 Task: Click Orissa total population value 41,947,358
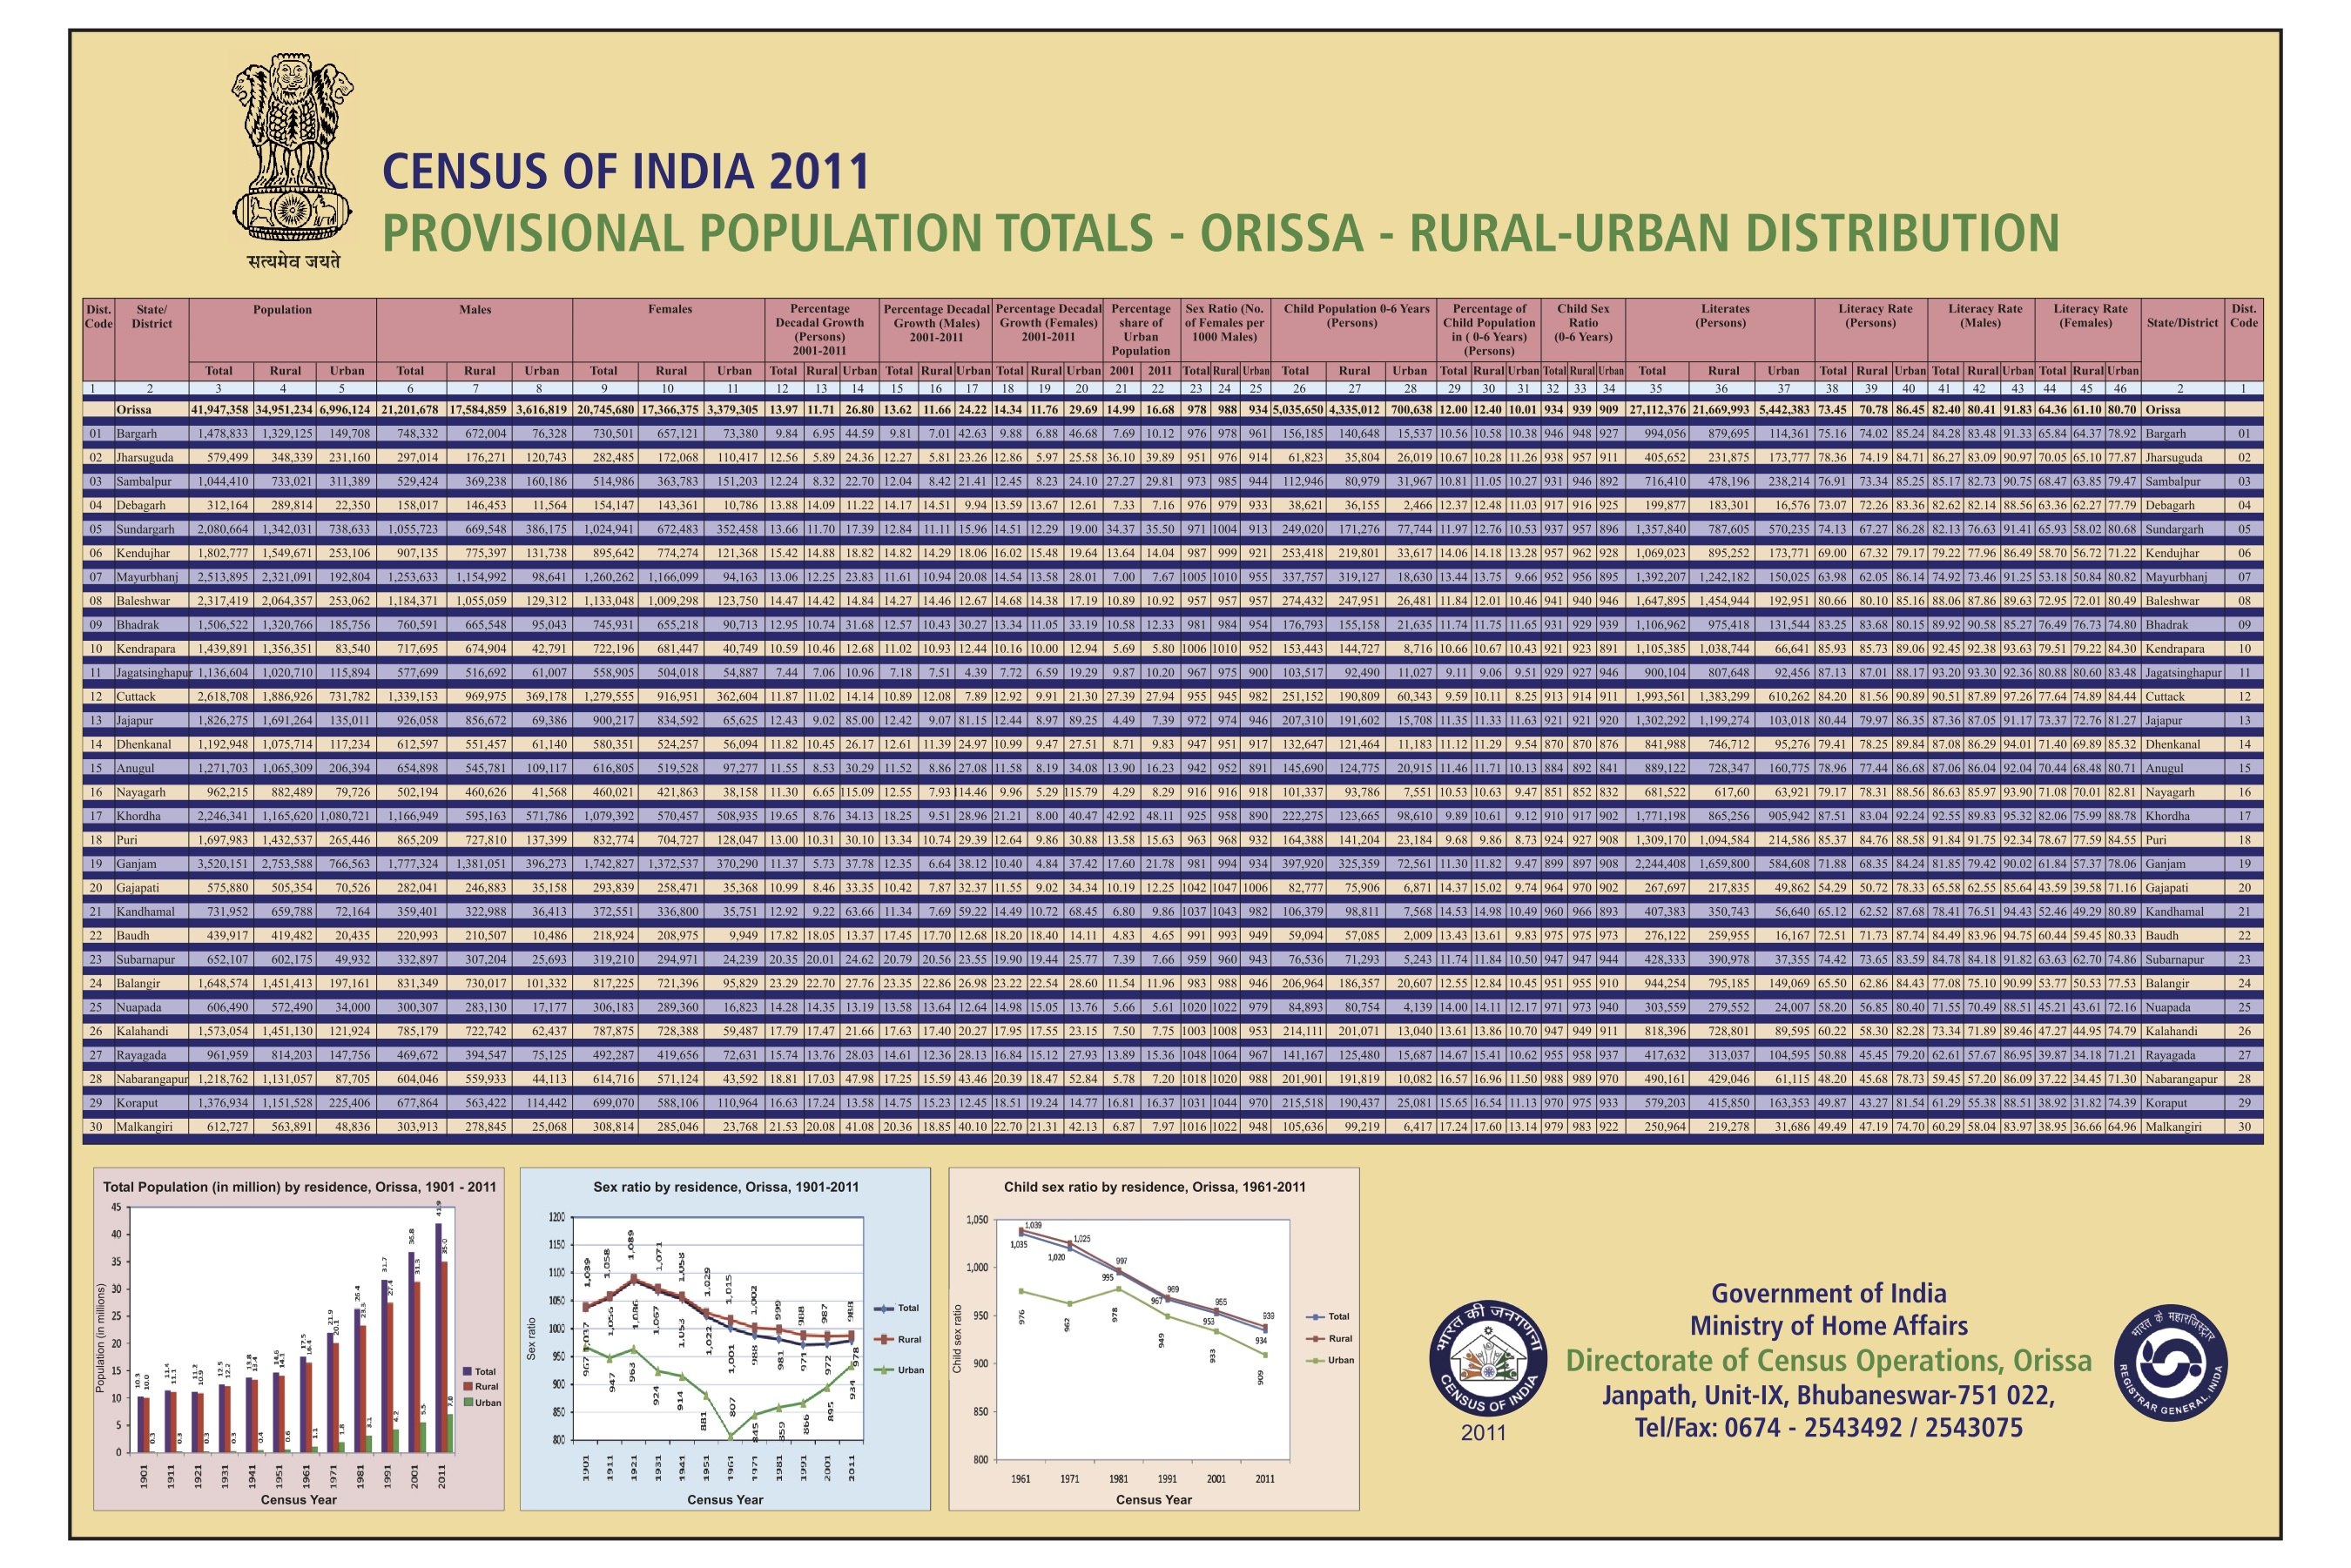pyautogui.click(x=220, y=410)
